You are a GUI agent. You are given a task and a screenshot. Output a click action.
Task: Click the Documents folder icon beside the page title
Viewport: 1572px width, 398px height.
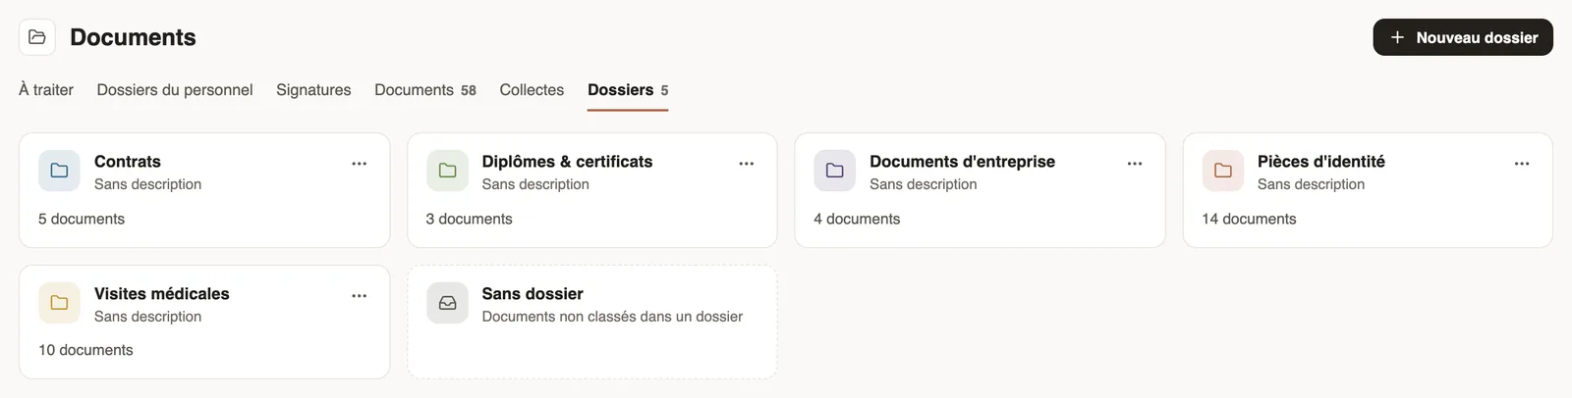tap(37, 37)
